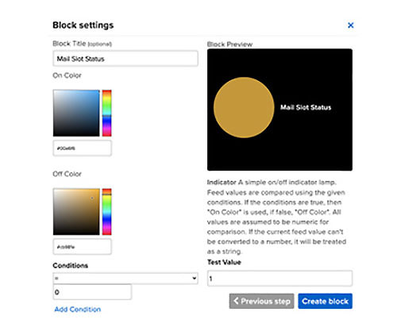The width and height of the screenshot is (397, 331).
Task: Click the Mail Slot Status preview label
Action: [306, 107]
